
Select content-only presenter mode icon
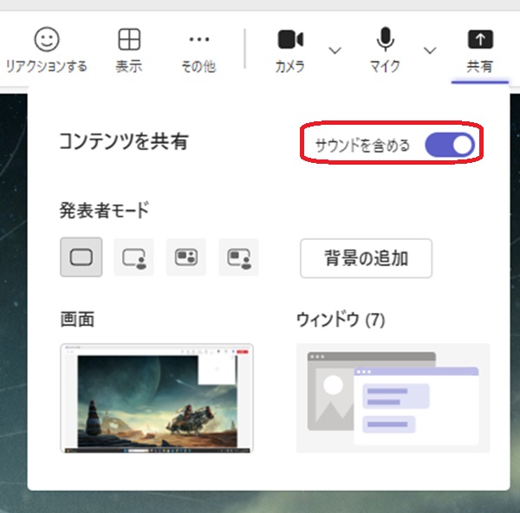(x=81, y=257)
